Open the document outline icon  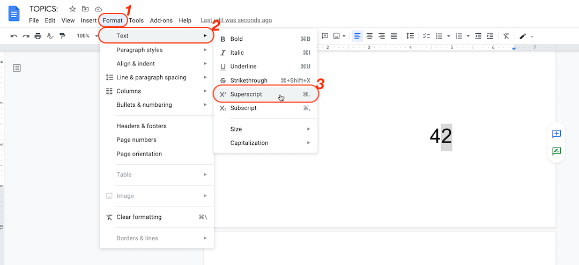click(x=17, y=68)
